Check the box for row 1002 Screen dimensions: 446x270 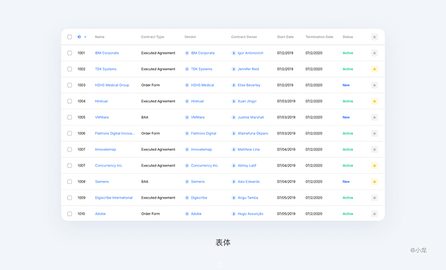69,69
